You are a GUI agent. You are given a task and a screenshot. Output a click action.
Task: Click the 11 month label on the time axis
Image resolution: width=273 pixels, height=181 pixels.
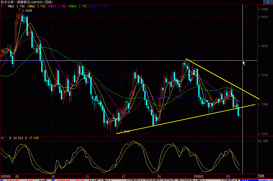(87, 176)
